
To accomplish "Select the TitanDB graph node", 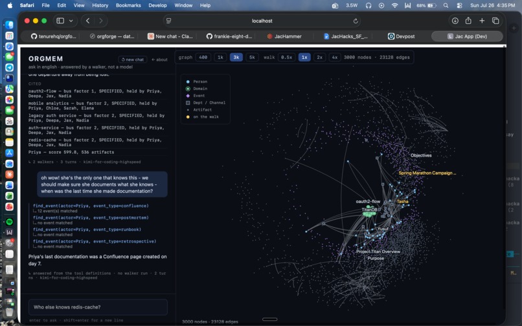I will (x=369, y=210).
